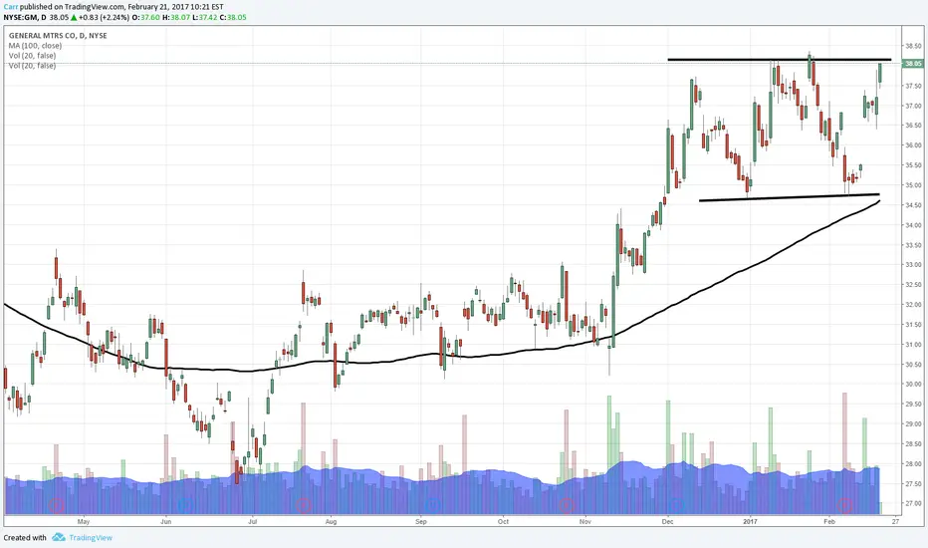Screen dimensions: 928x548
Task: Click the Nov date axis label
Action: tap(585, 522)
